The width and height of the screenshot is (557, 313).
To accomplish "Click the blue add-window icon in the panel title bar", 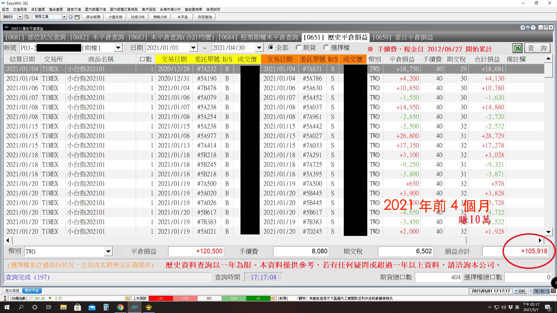I will click(x=528, y=28).
